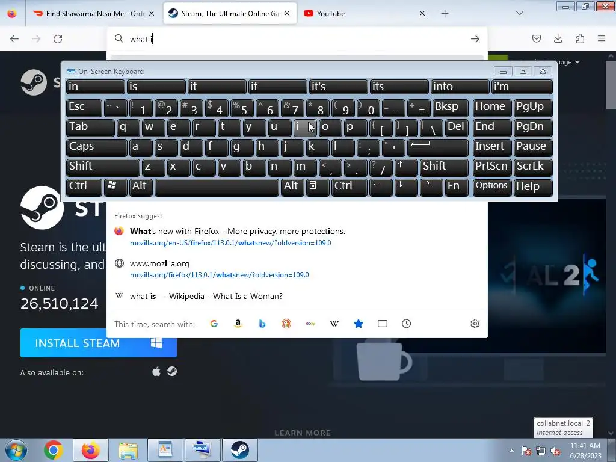Screen dimensions: 616x462
Task: Choose the word prediction 'is'
Action: tap(156, 87)
